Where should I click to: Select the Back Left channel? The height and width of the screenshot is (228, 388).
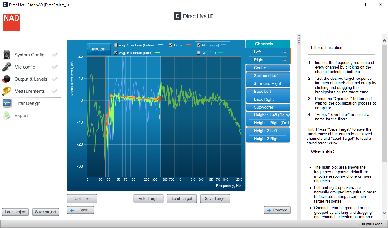268,92
